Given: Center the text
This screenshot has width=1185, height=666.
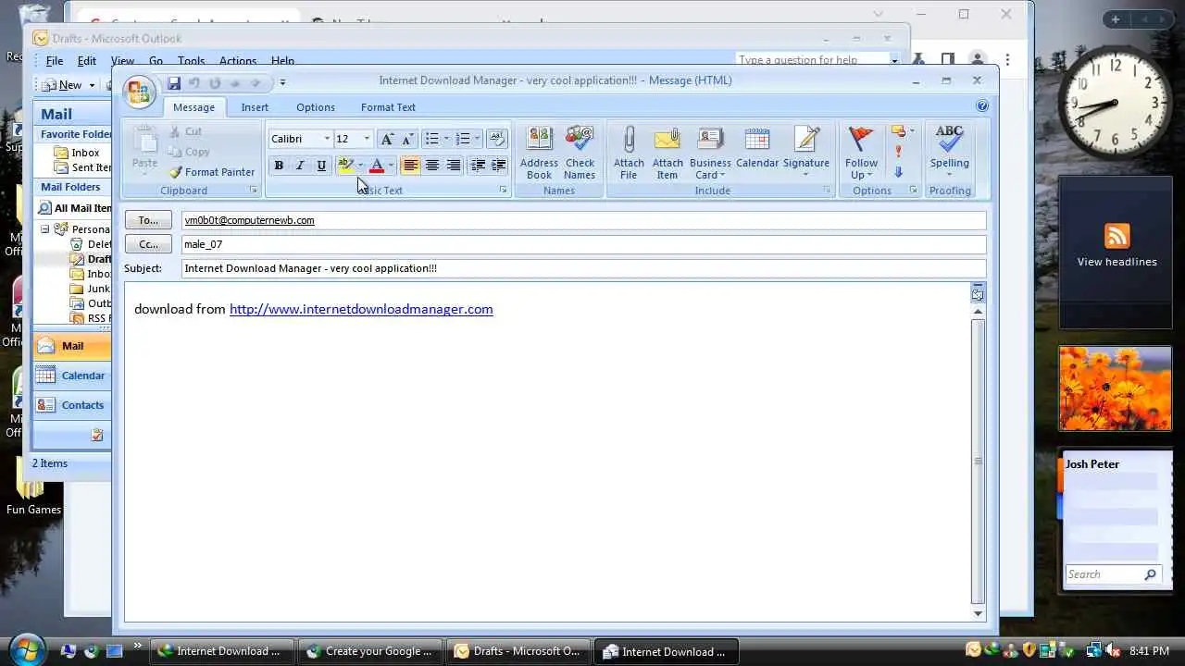Looking at the screenshot, I should (x=431, y=166).
